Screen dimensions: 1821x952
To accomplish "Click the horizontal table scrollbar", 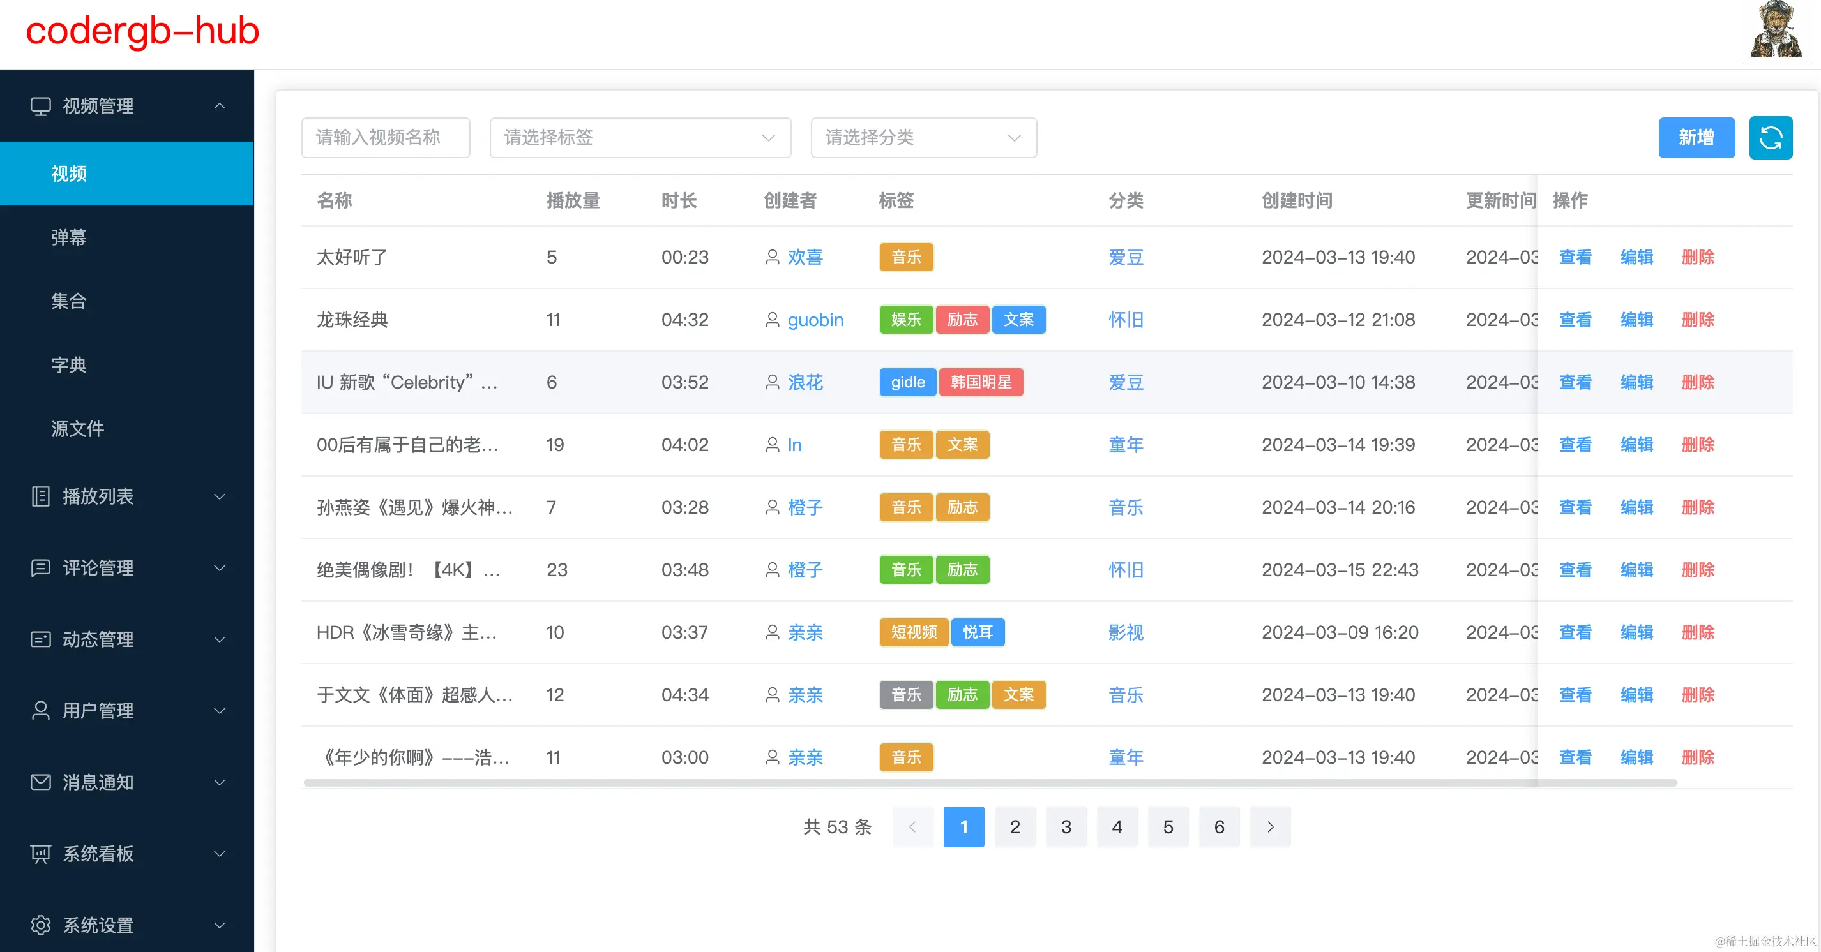I will [990, 782].
